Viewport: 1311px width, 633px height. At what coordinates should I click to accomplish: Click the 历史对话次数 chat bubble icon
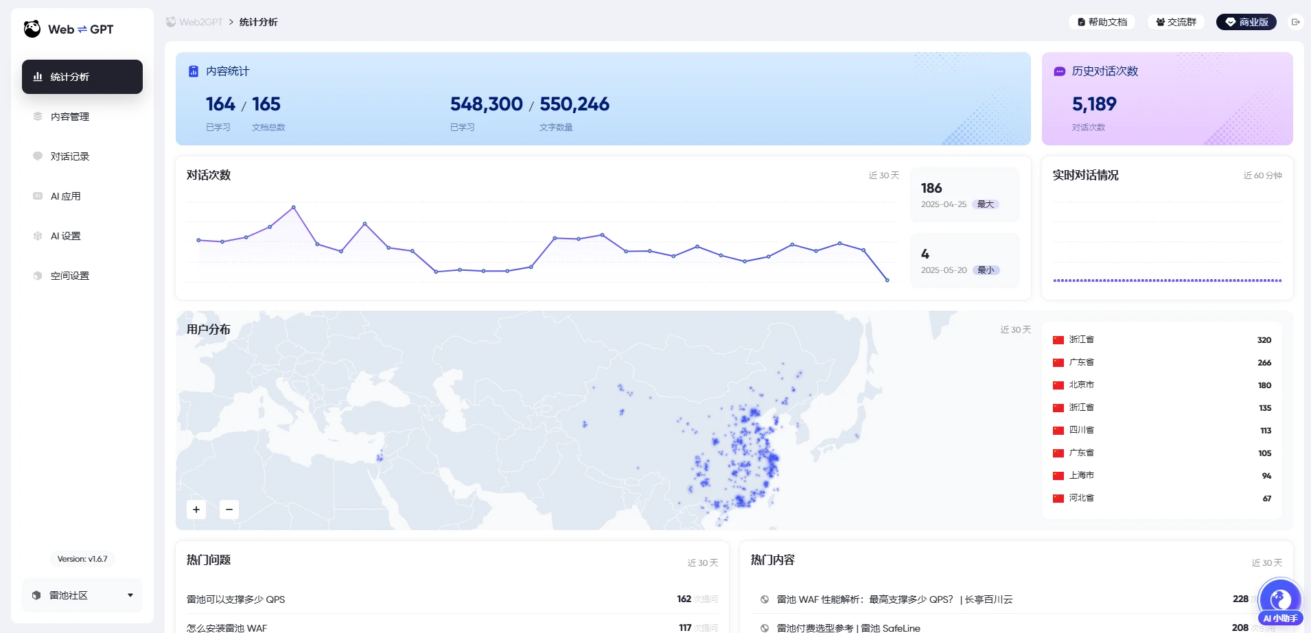1060,71
